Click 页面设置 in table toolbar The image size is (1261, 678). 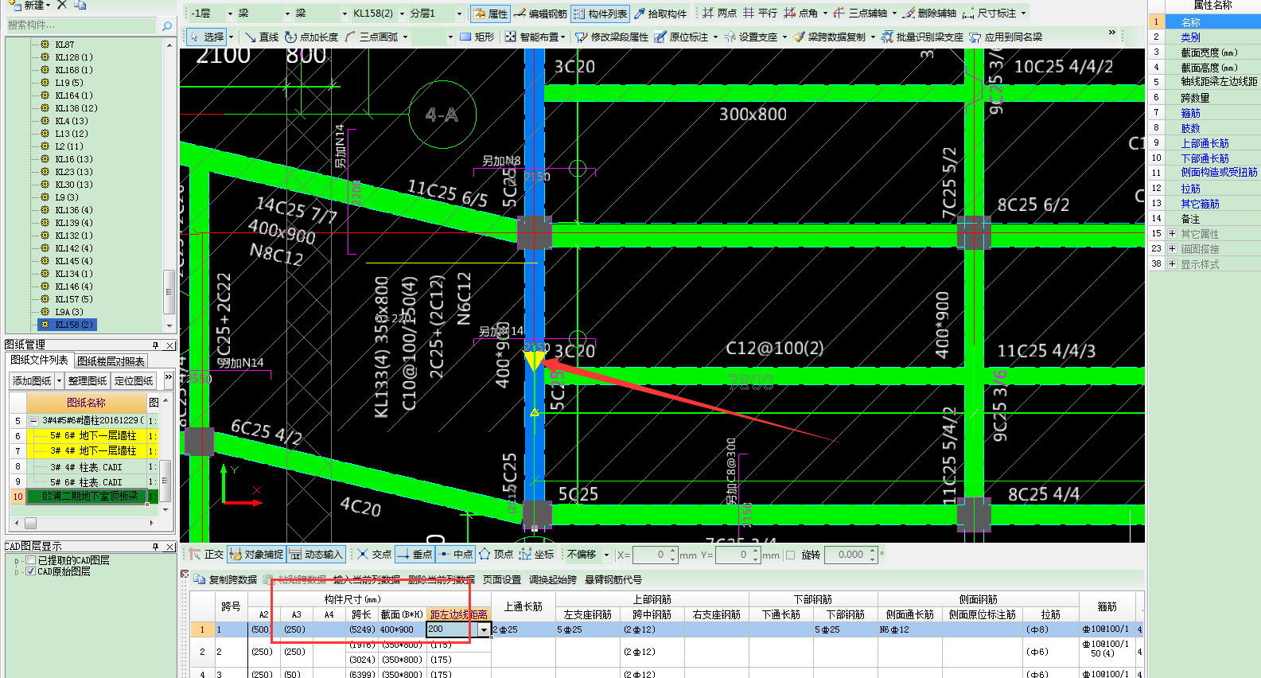502,580
